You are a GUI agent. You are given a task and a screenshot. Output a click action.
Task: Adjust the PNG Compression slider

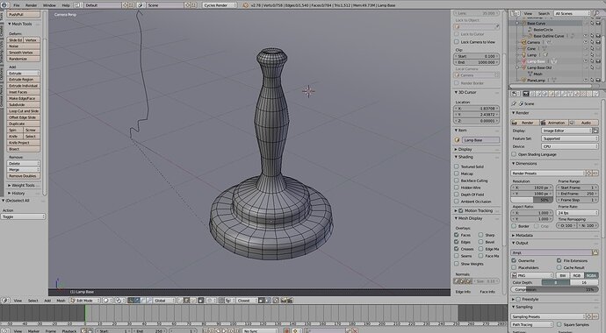click(554, 289)
